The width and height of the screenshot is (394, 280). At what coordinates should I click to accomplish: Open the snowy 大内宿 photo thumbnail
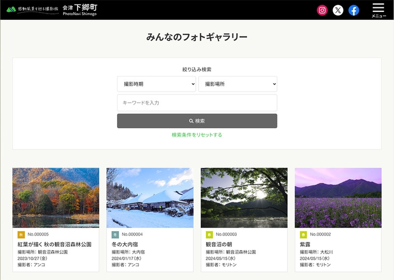point(150,197)
